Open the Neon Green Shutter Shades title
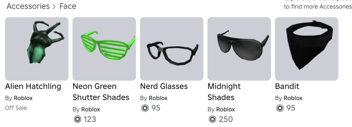 [x=101, y=92]
